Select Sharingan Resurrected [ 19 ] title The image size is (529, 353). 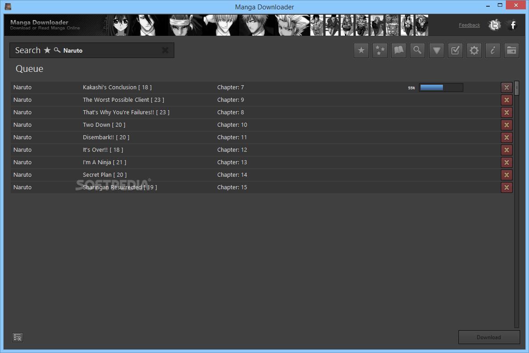(120, 187)
